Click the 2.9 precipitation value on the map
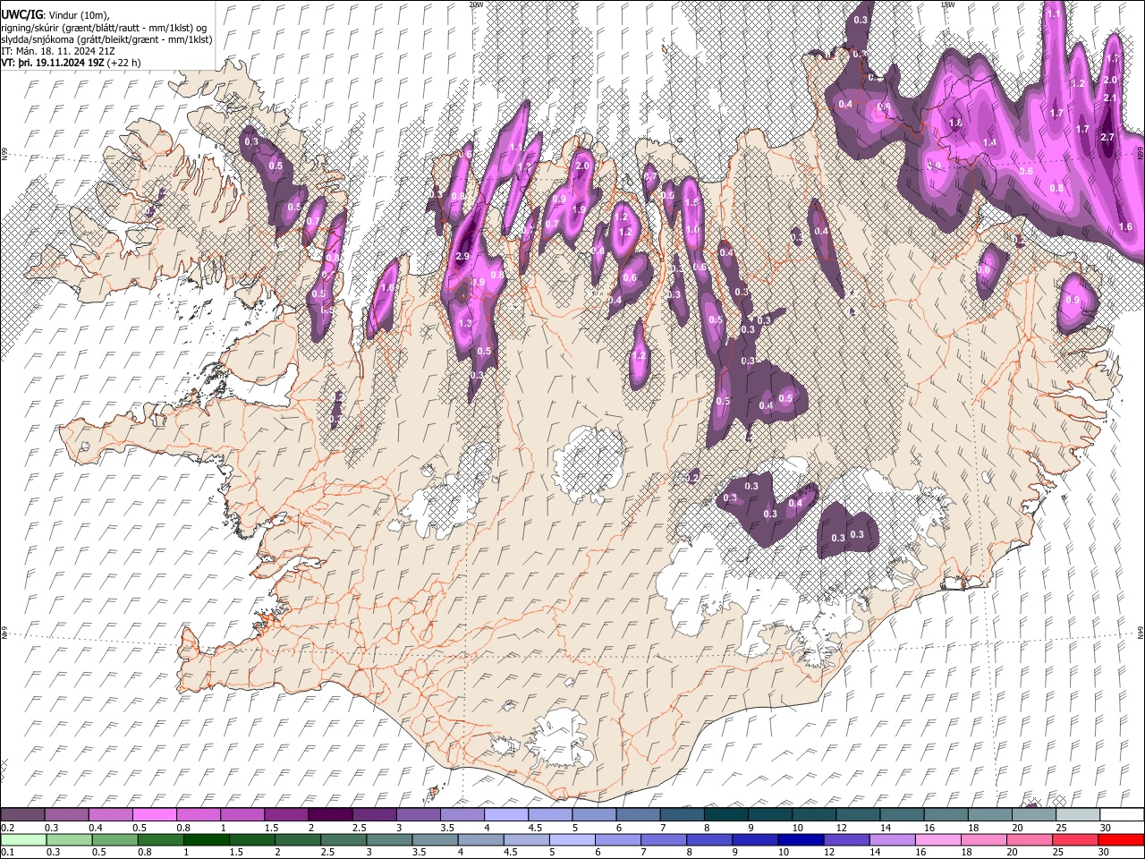 462,257
